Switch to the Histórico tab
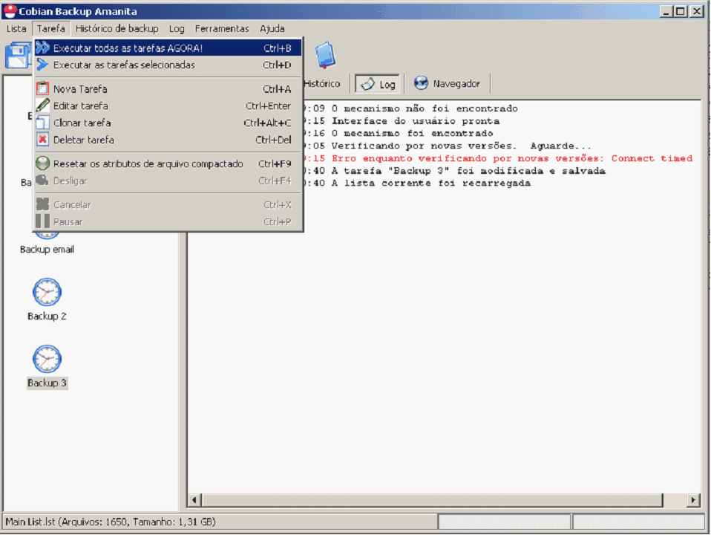 [x=321, y=84]
